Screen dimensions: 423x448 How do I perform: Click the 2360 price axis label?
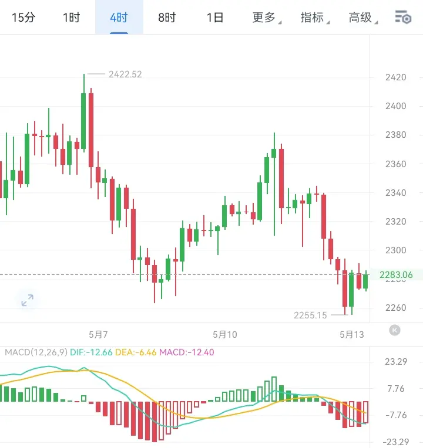396,164
